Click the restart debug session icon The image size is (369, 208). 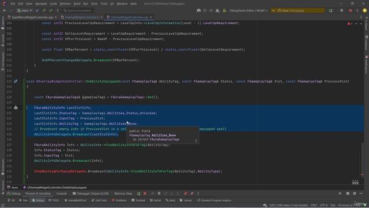(x=330, y=10)
